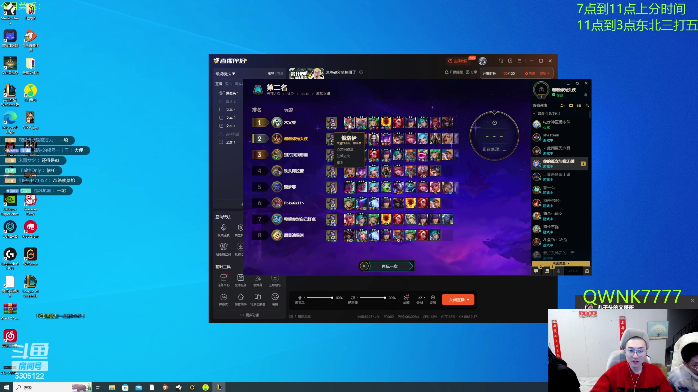Open the 读弹幕 danmaku reader tool
The image size is (698, 392).
tap(258, 280)
